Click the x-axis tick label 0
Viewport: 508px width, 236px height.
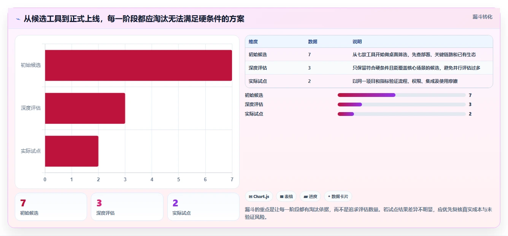[45, 179]
